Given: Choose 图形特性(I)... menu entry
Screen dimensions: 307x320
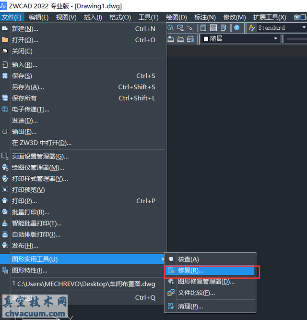Looking at the screenshot, I should 83,271.
